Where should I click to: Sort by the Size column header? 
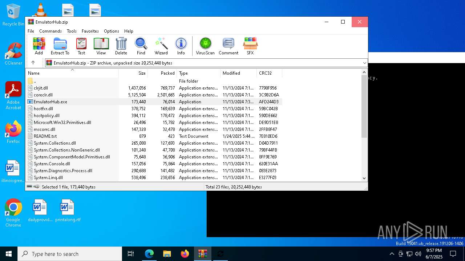[133, 73]
